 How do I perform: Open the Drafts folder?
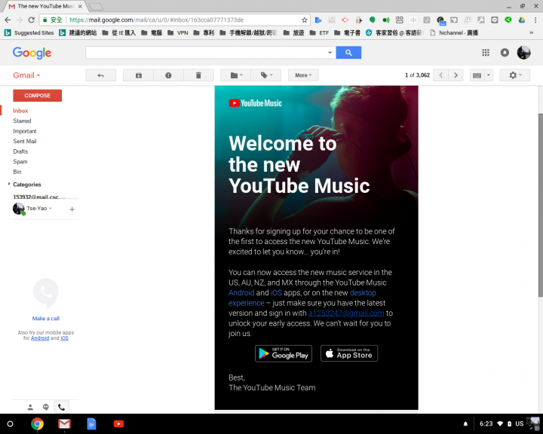coord(20,151)
